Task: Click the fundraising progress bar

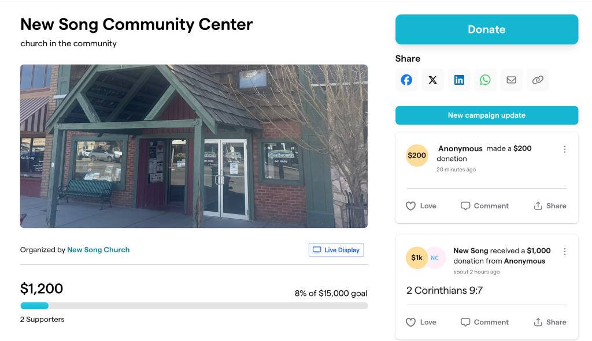Action: (x=194, y=306)
